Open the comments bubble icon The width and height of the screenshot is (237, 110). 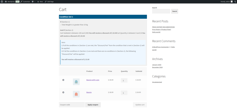(33, 2)
